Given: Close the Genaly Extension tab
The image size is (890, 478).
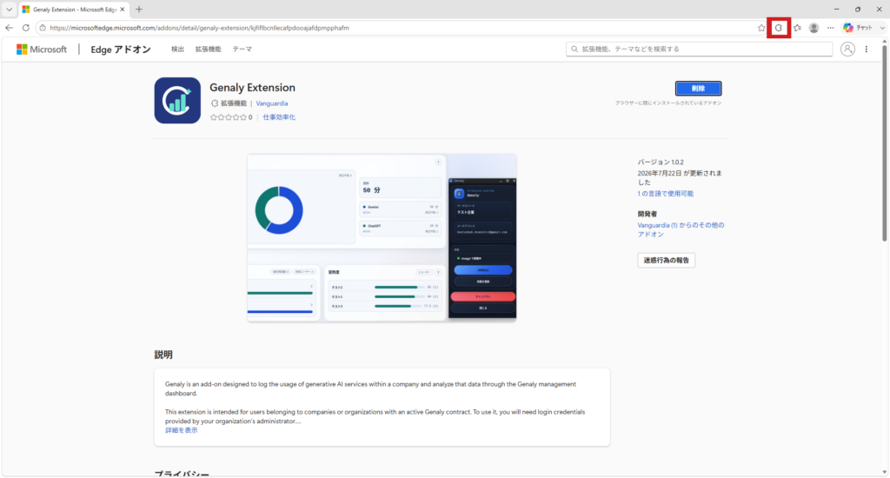Looking at the screenshot, I should (x=122, y=10).
